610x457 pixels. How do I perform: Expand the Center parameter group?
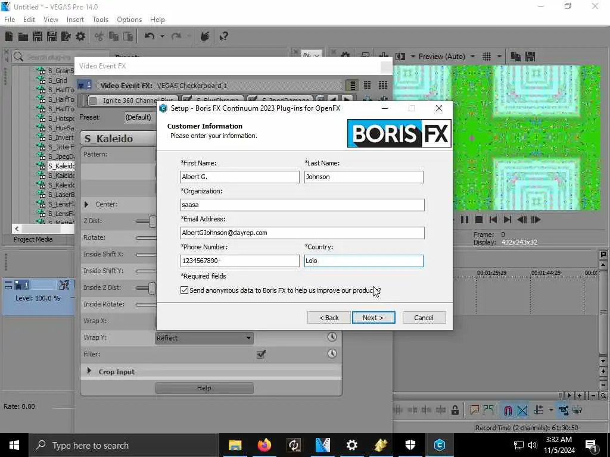(x=86, y=205)
